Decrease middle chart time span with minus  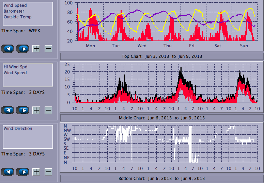[x=48, y=110]
